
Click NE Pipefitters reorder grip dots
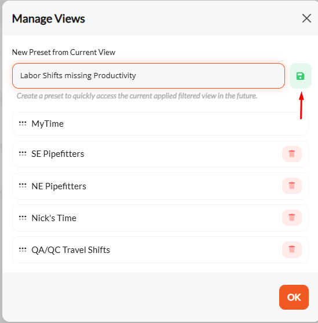pyautogui.click(x=23, y=186)
